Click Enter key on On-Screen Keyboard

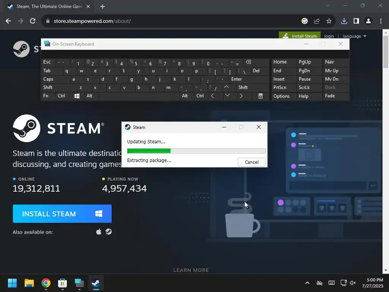click(249, 79)
